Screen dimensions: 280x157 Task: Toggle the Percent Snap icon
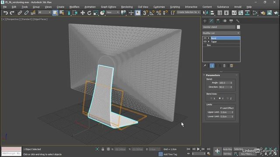[x=158, y=13]
